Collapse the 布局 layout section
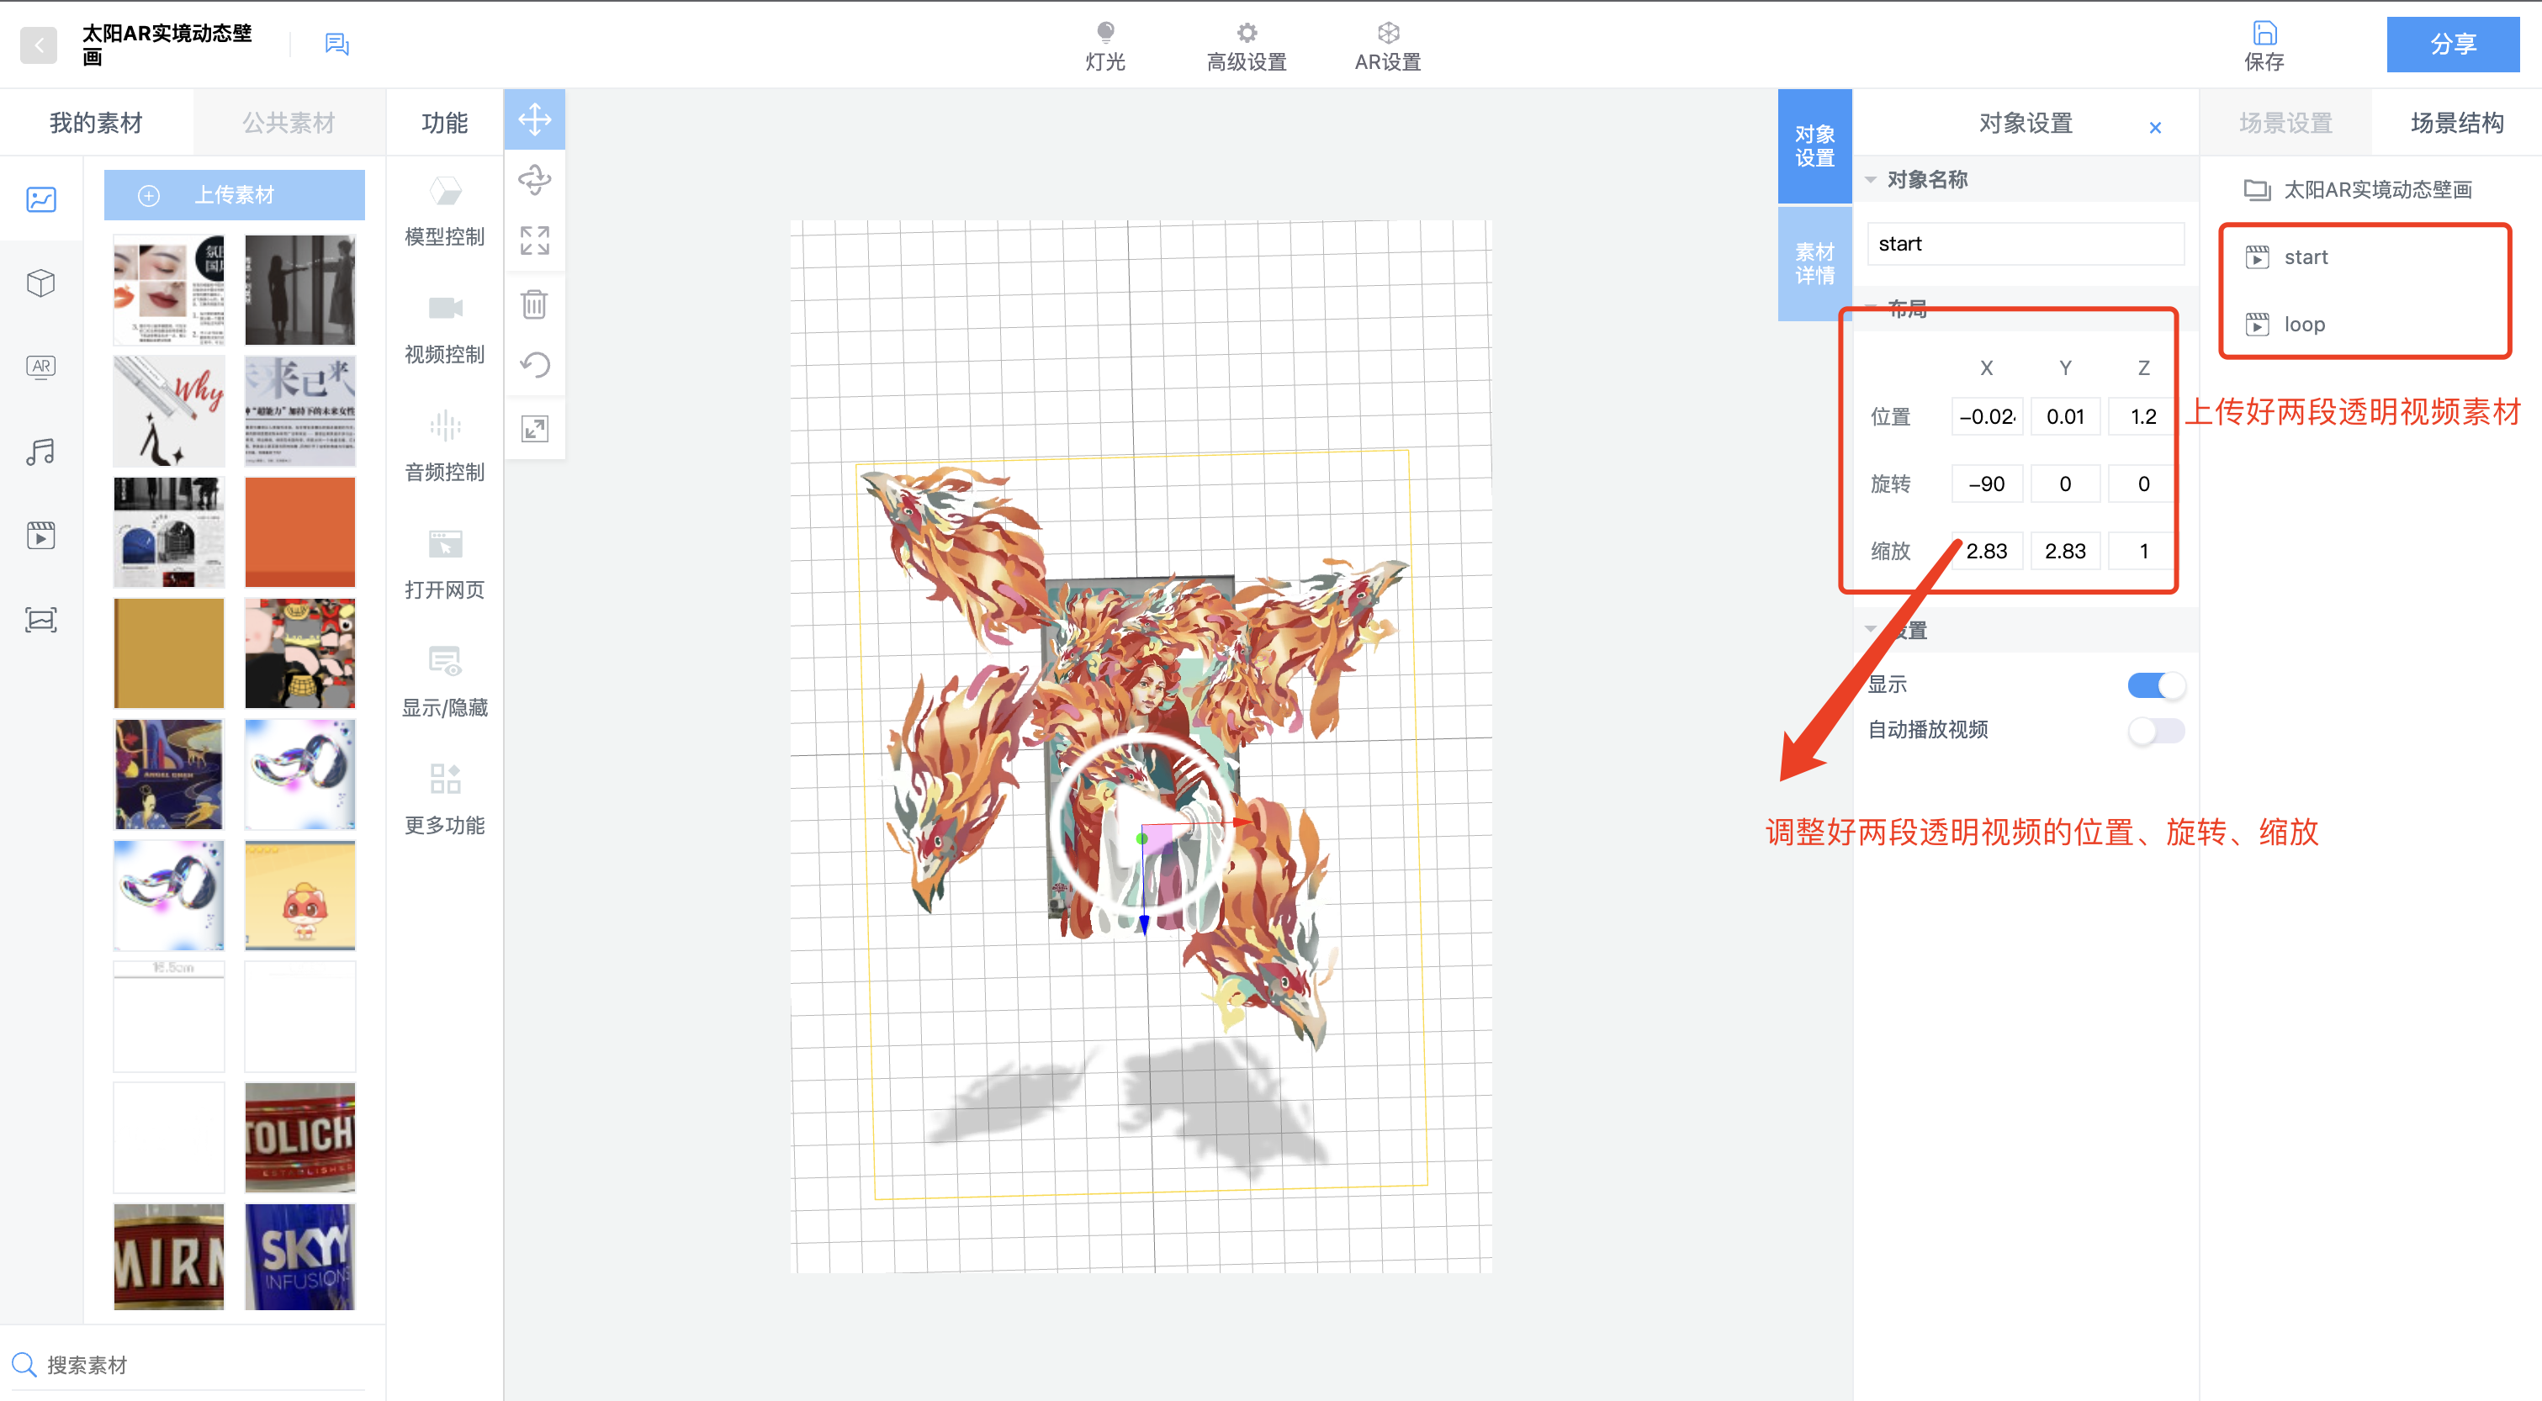Screen dimensions: 2542x1401 pos(1872,306)
